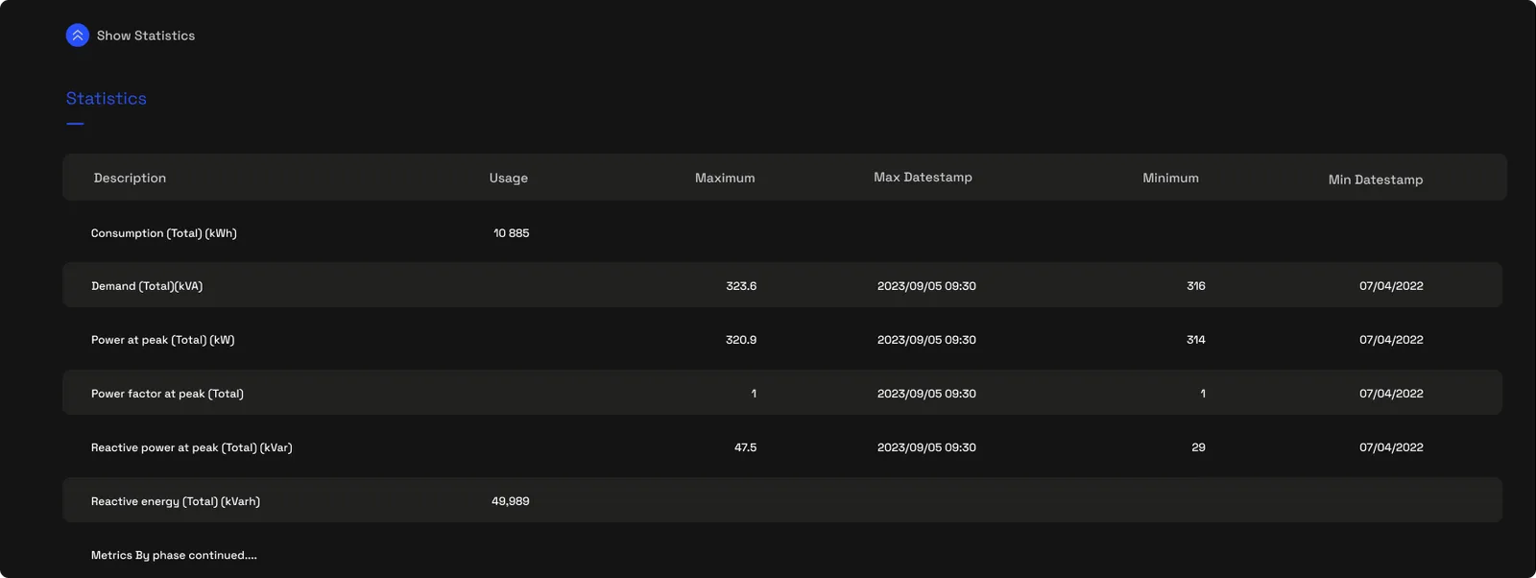This screenshot has width=1536, height=578.
Task: Click the Show Statistics label
Action: point(146,36)
